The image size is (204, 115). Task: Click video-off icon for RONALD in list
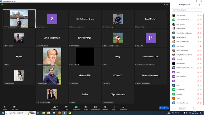pos(200,94)
